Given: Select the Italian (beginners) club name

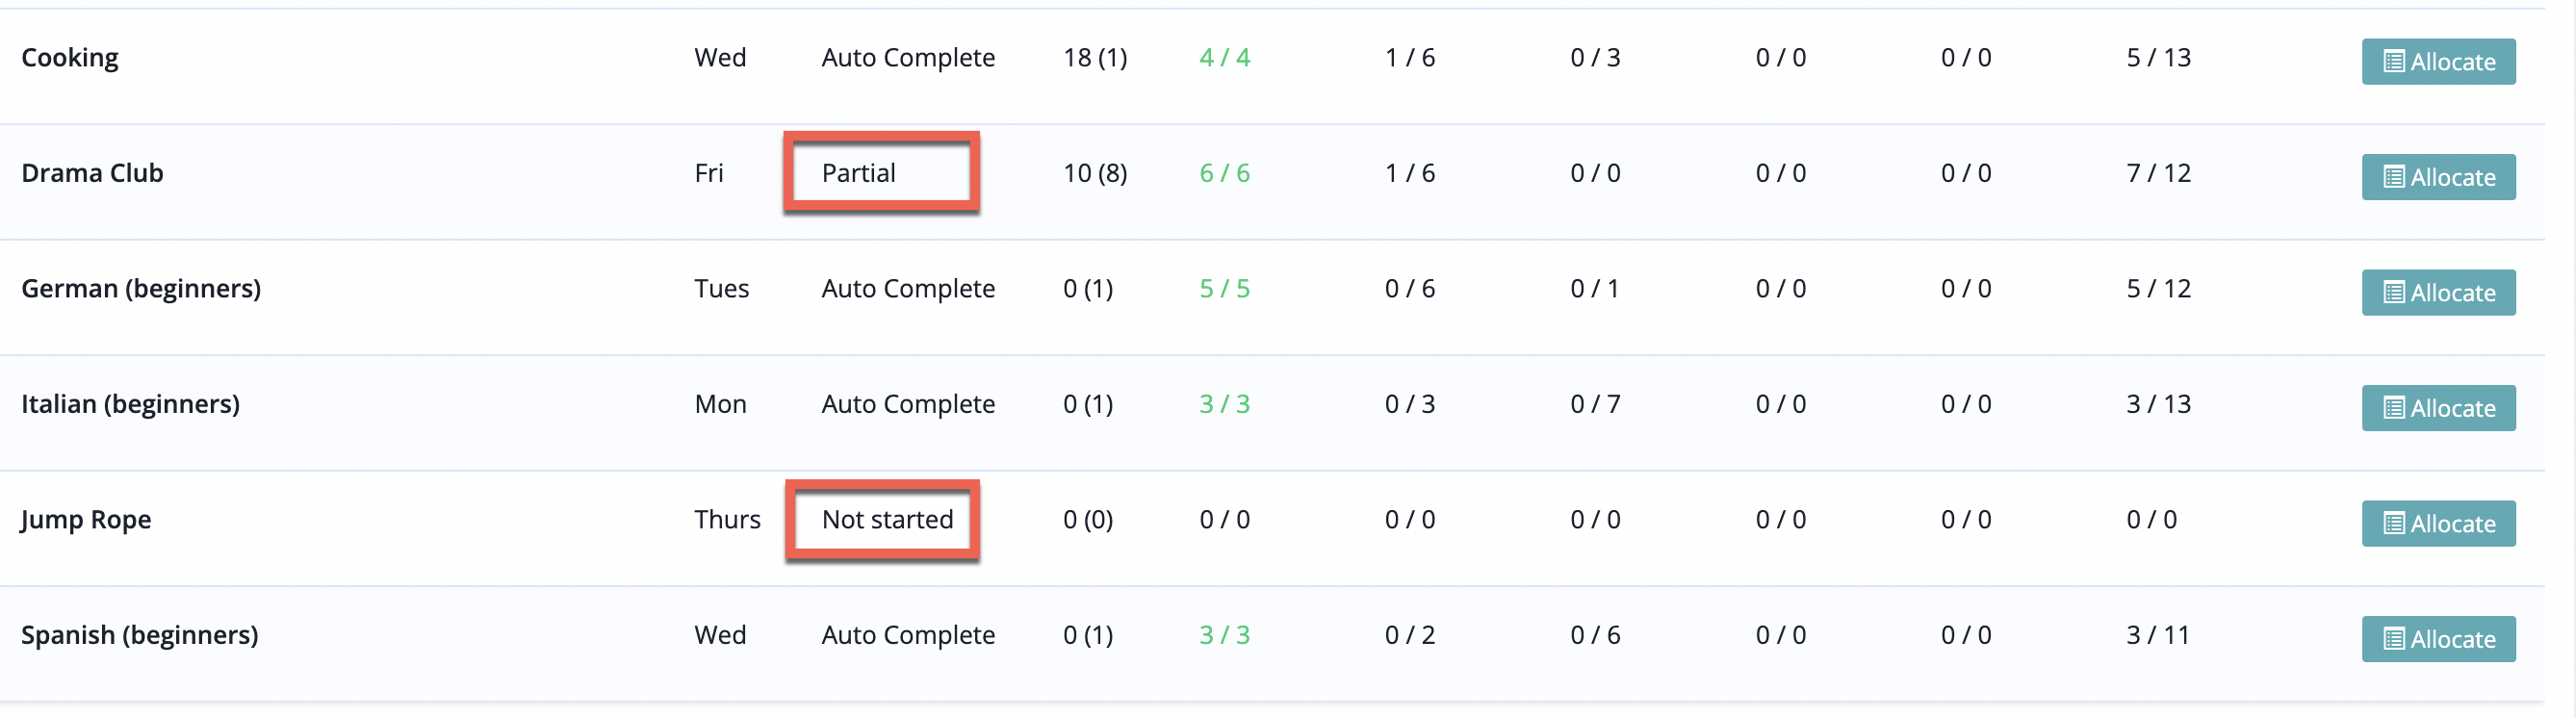Looking at the screenshot, I should pos(130,404).
